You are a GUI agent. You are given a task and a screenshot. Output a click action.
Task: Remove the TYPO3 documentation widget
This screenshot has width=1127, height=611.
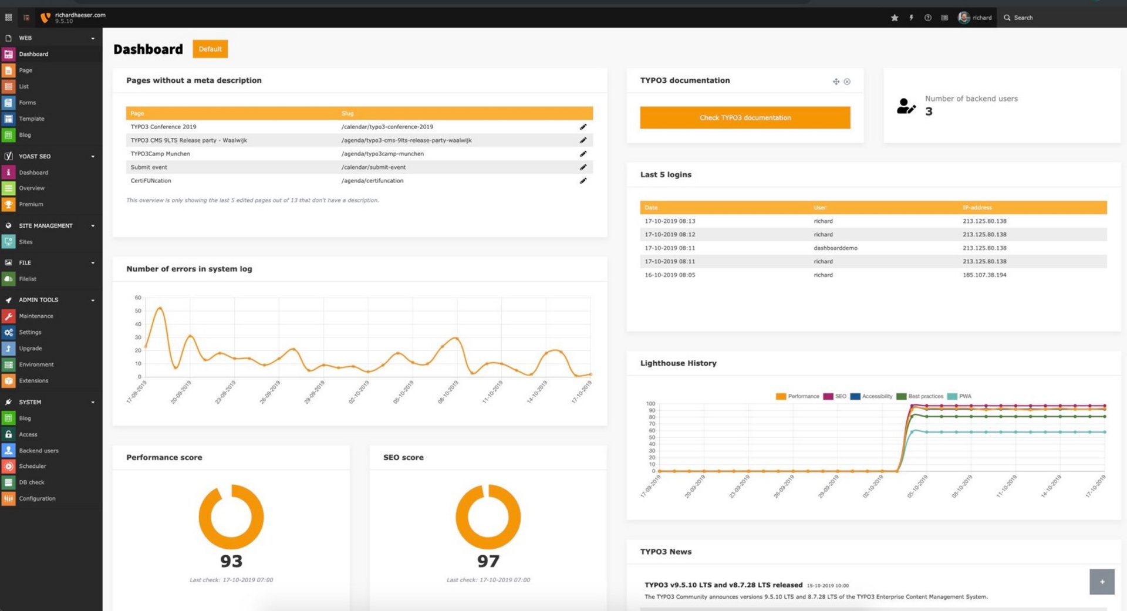(x=847, y=82)
